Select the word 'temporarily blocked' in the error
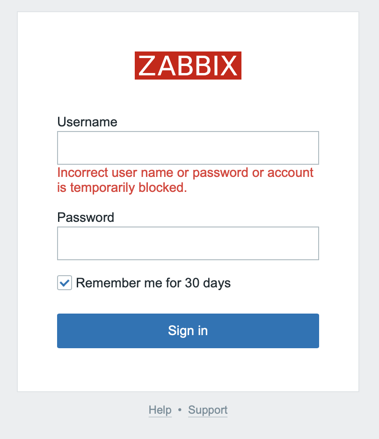 (128, 188)
